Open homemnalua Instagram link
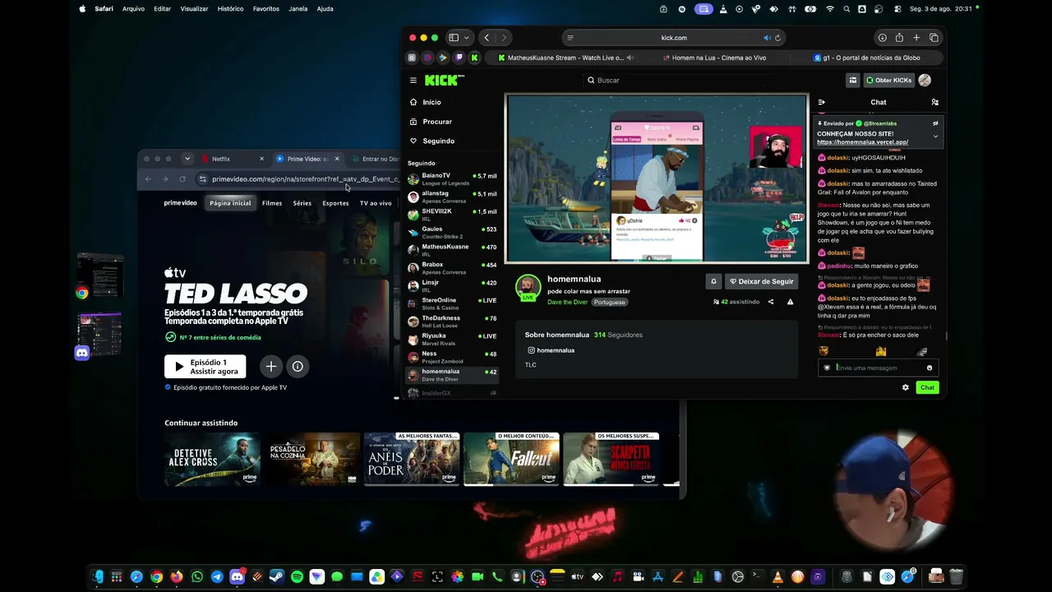This screenshot has width=1052, height=592. [551, 350]
